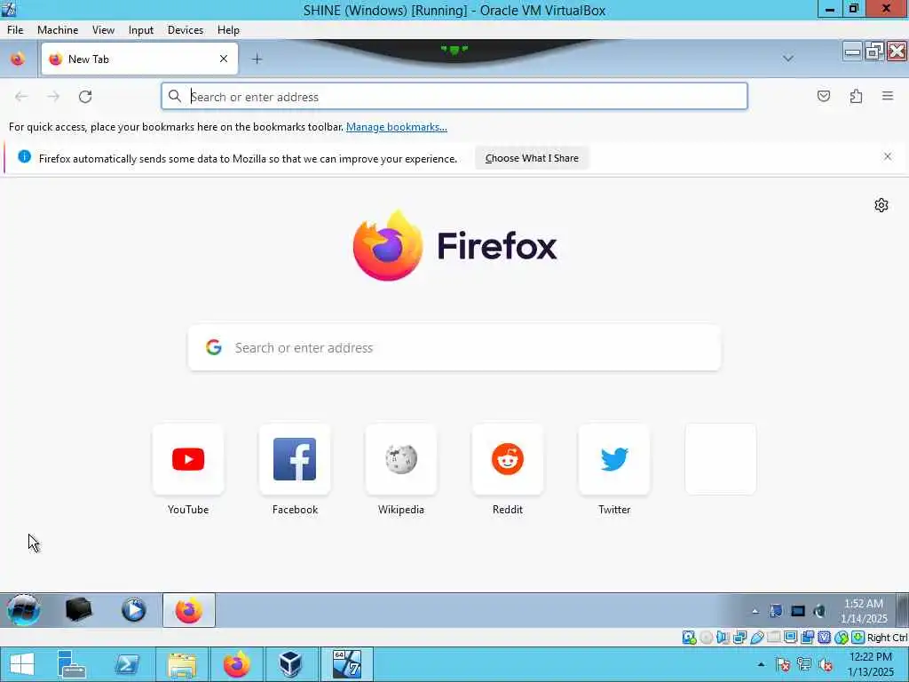This screenshot has width=909, height=682.
Task: Expand the list all tabs chevron
Action: [x=788, y=59]
